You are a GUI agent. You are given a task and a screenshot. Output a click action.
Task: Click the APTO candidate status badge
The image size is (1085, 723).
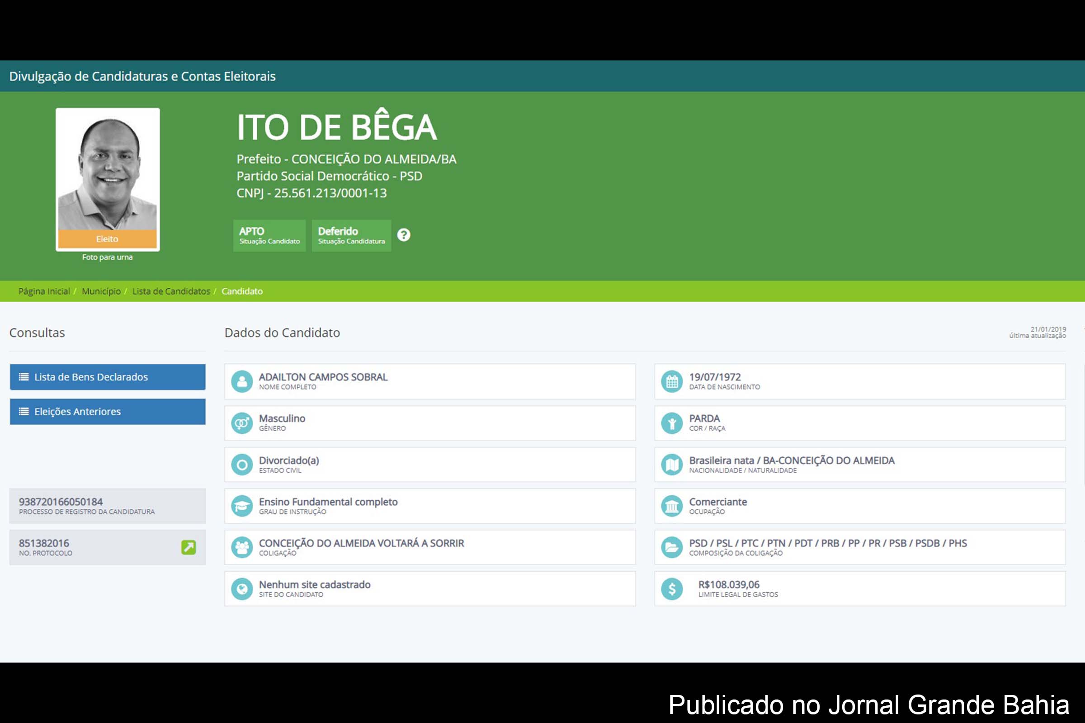tap(269, 235)
